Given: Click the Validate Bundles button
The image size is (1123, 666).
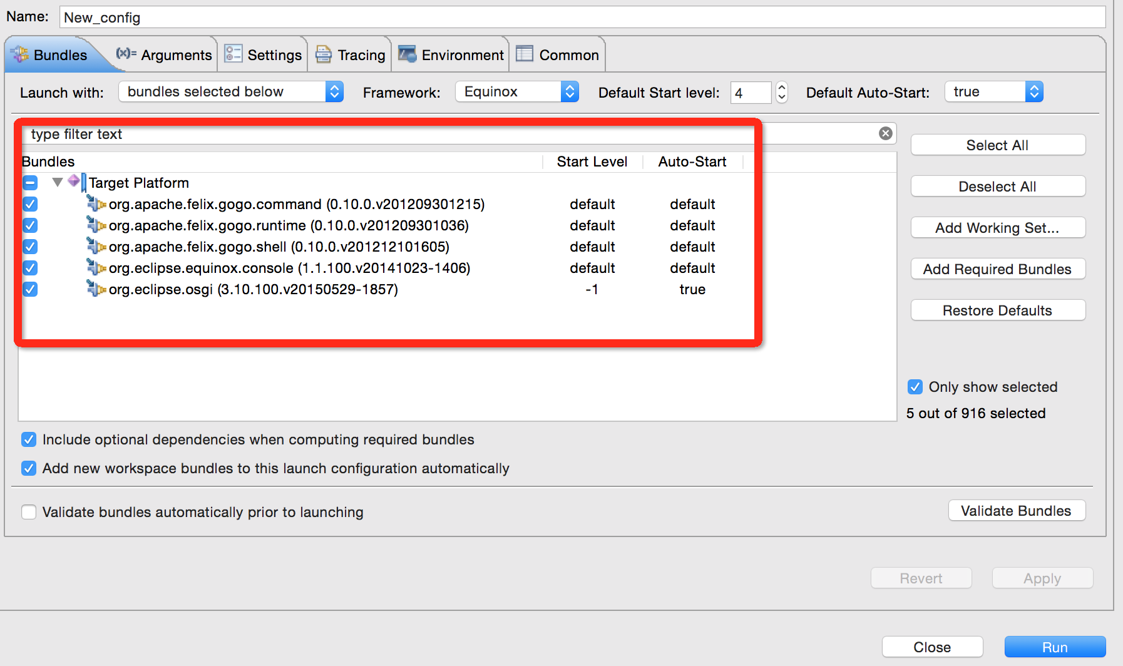Looking at the screenshot, I should coord(1017,511).
